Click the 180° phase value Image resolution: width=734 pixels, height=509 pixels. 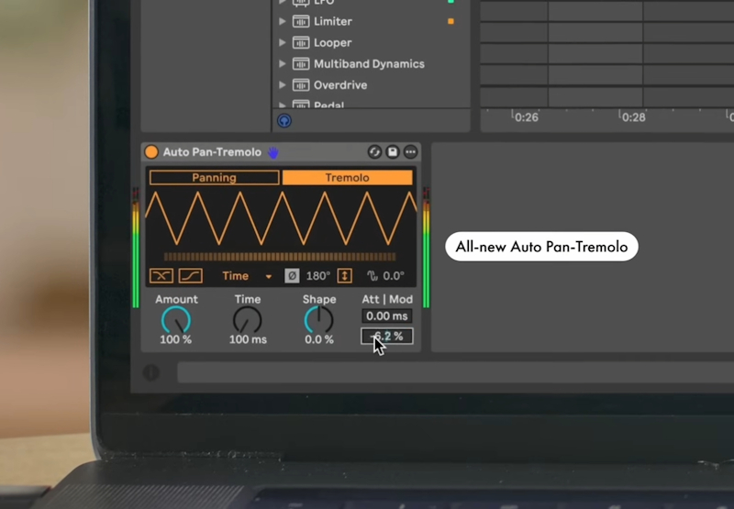coord(318,276)
